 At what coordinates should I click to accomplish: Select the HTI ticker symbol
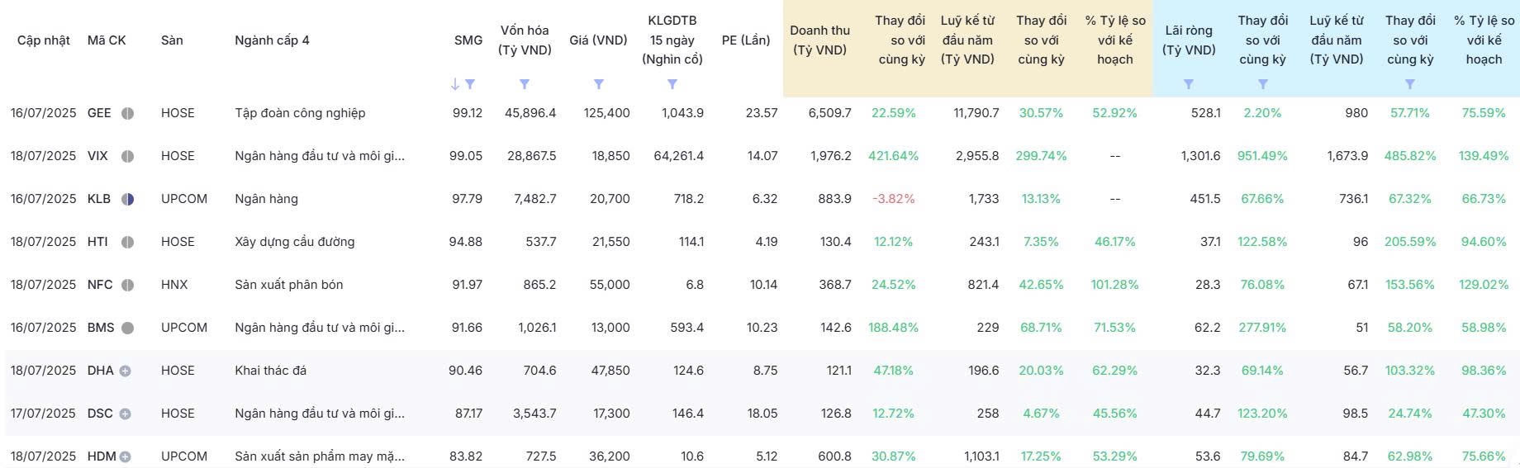[97, 242]
